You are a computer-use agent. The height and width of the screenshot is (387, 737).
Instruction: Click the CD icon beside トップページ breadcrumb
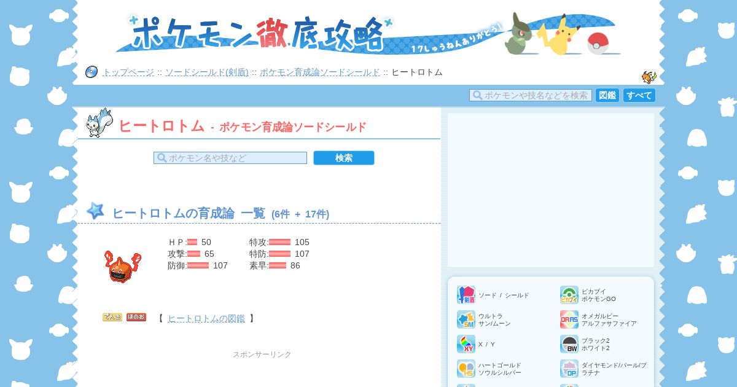point(92,72)
